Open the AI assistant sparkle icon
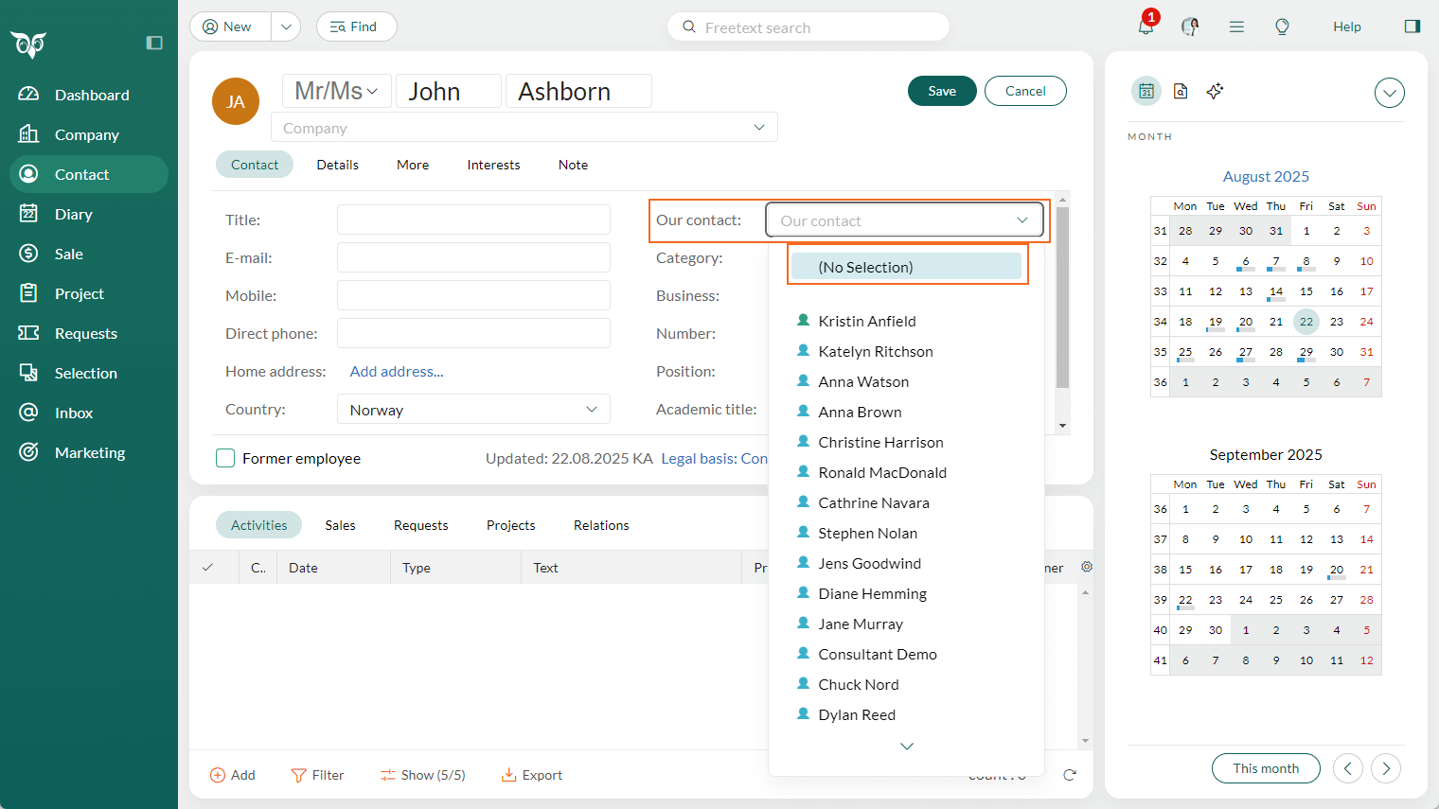This screenshot has width=1439, height=809. click(x=1215, y=91)
